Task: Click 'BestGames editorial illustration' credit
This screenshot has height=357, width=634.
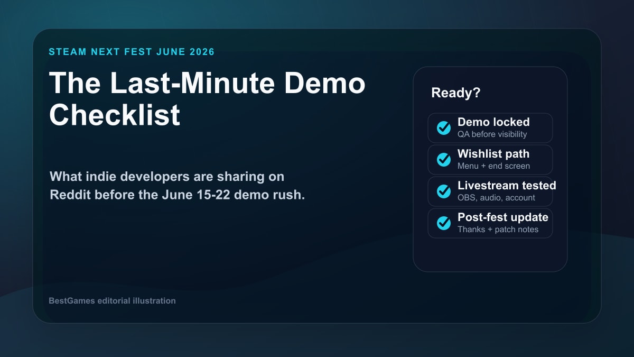Action: tap(112, 301)
